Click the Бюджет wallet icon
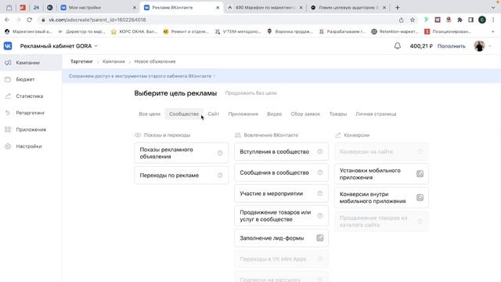This screenshot has height=282, width=501. [8, 79]
